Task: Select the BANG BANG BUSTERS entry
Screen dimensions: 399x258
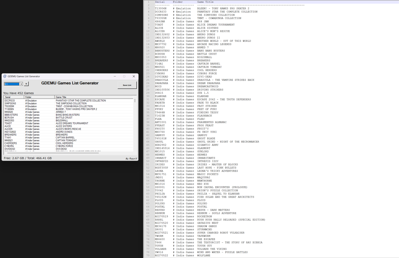Action: coord(69,115)
